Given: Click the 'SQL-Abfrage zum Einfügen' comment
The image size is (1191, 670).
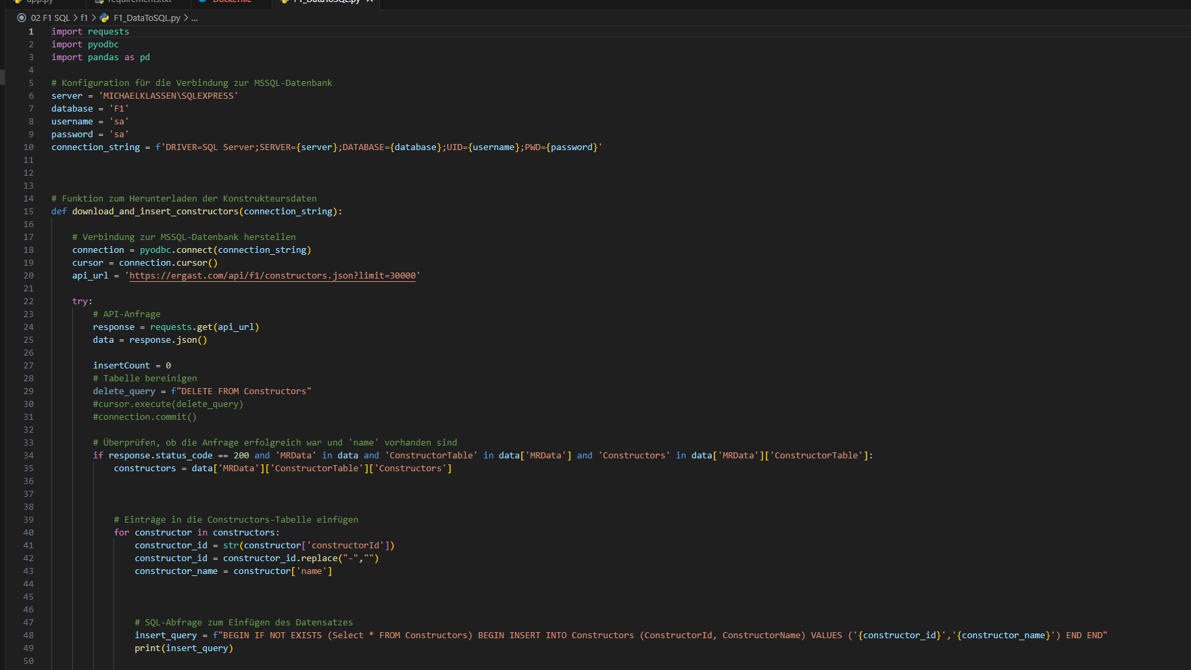Looking at the screenshot, I should [243, 622].
